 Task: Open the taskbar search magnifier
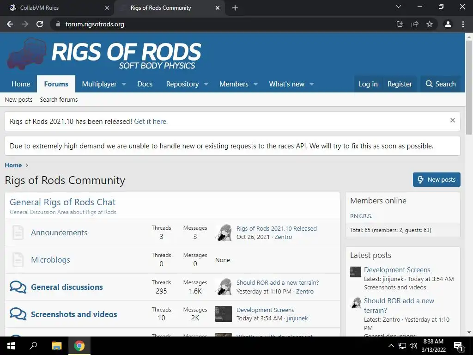33,346
